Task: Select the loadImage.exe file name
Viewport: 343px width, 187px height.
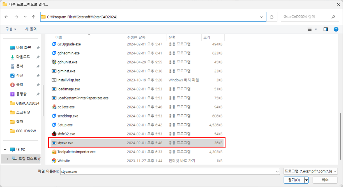Action: [x=69, y=89]
